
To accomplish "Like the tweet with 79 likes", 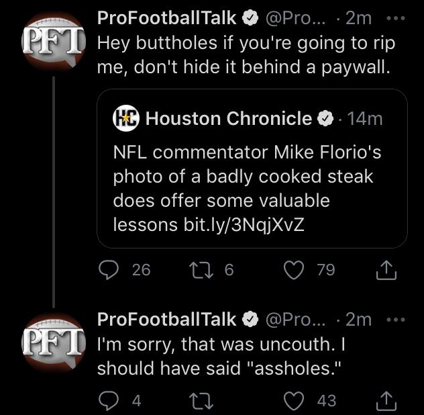I will click(294, 270).
